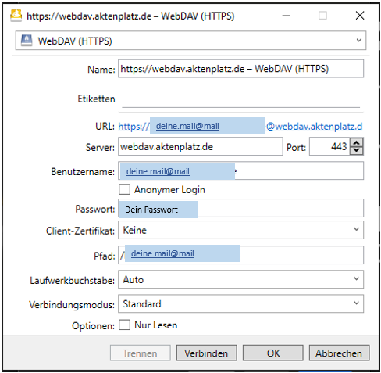Viewport: 381px width, 373px height.
Task: Confirm with the OK button
Action: 273,353
